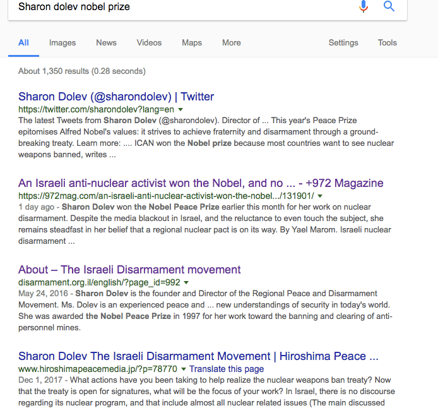Open the News results tab
The width and height of the screenshot is (438, 408).
point(106,43)
